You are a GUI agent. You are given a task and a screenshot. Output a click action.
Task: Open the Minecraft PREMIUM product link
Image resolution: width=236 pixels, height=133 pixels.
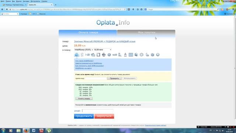click(x=105, y=41)
